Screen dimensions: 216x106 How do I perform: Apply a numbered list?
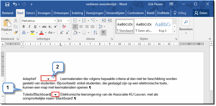84,21
